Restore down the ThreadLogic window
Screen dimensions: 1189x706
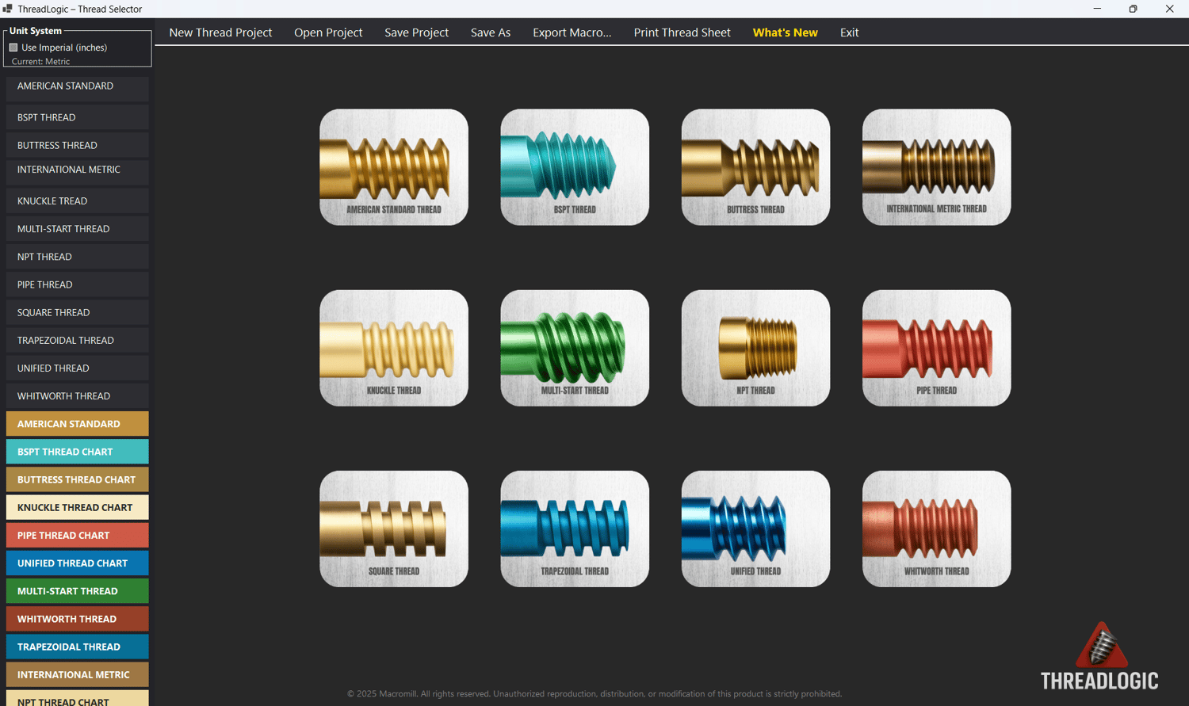pos(1133,9)
